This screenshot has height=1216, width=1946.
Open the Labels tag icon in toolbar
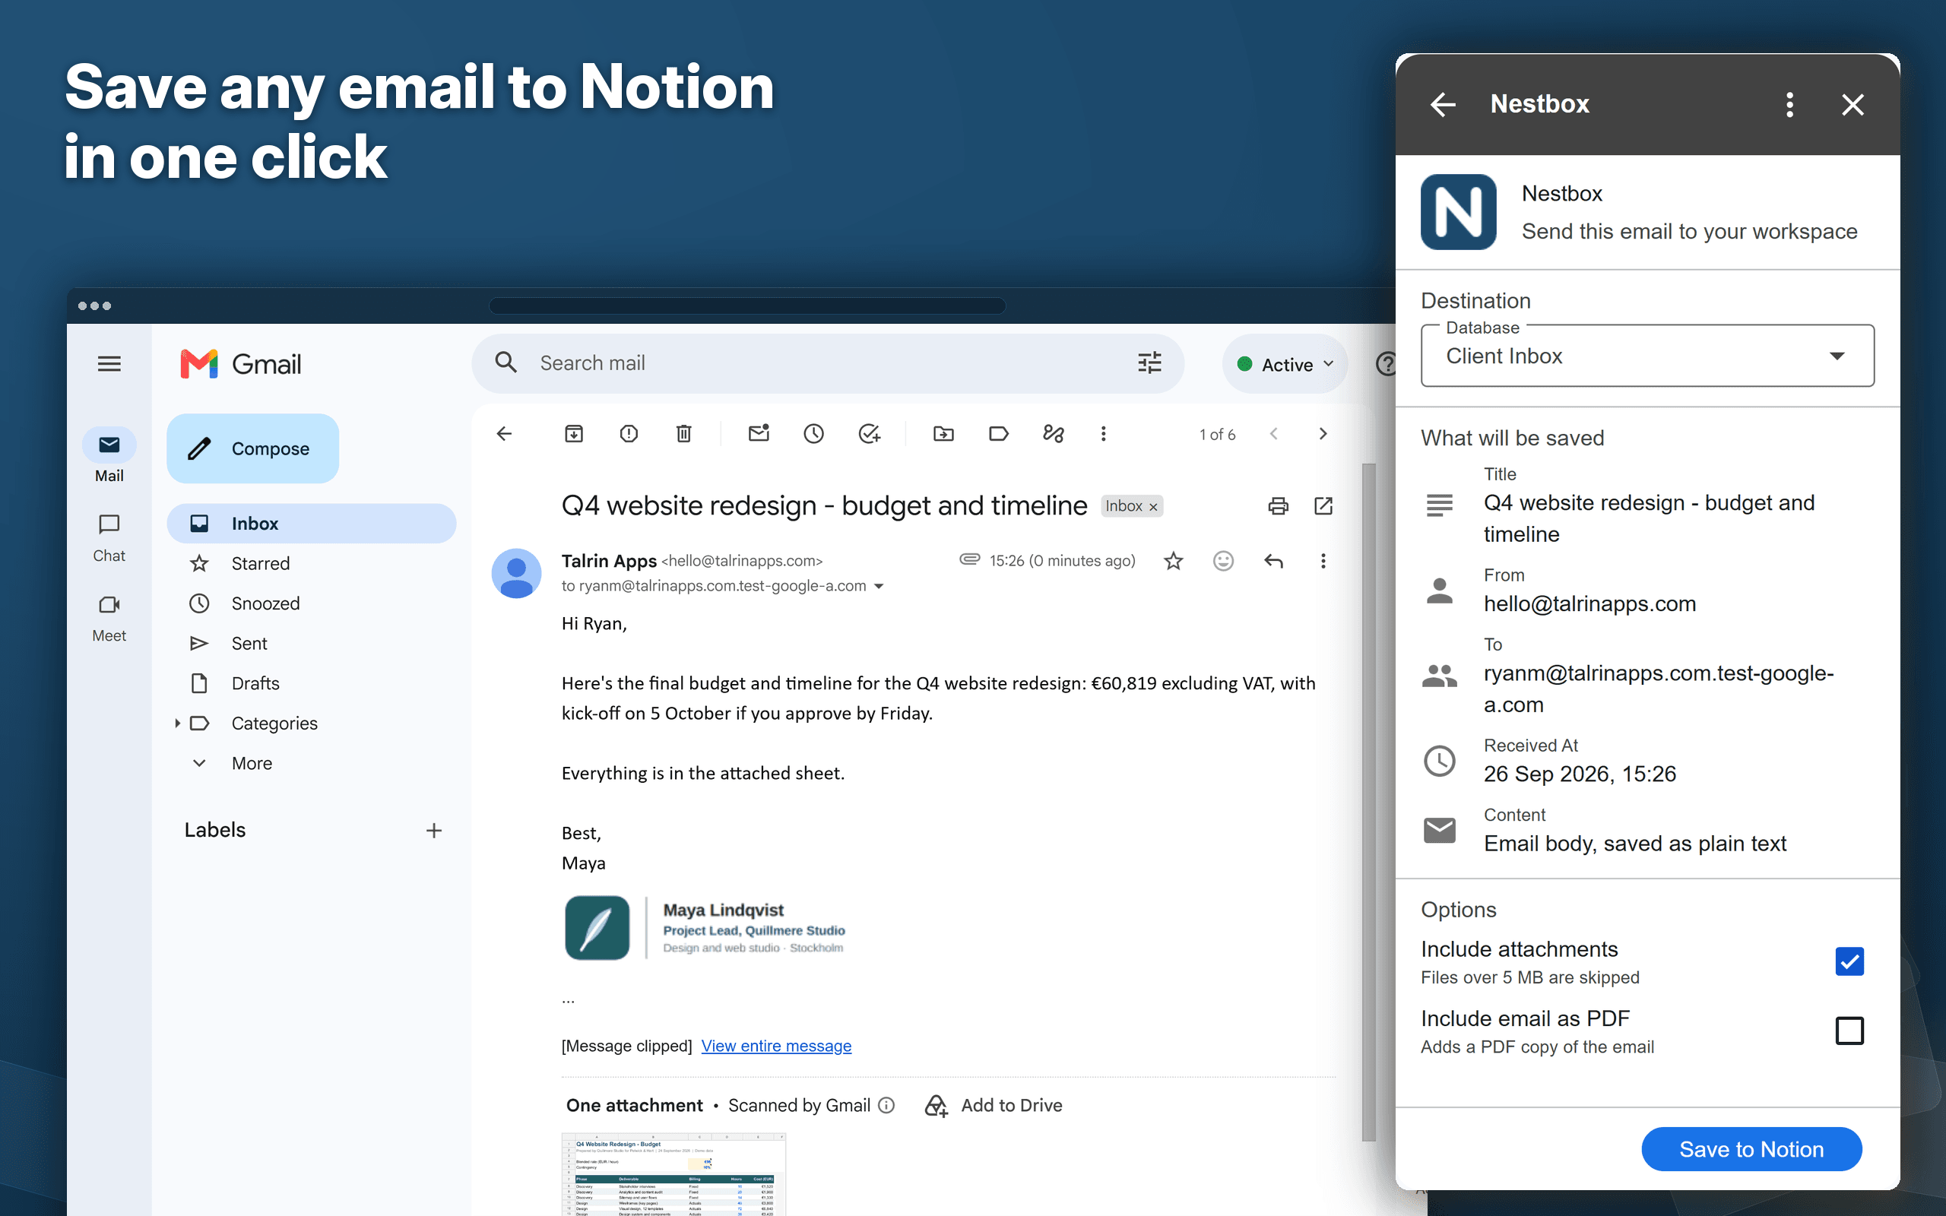(x=999, y=434)
